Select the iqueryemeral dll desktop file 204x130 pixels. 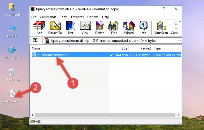click(12, 97)
